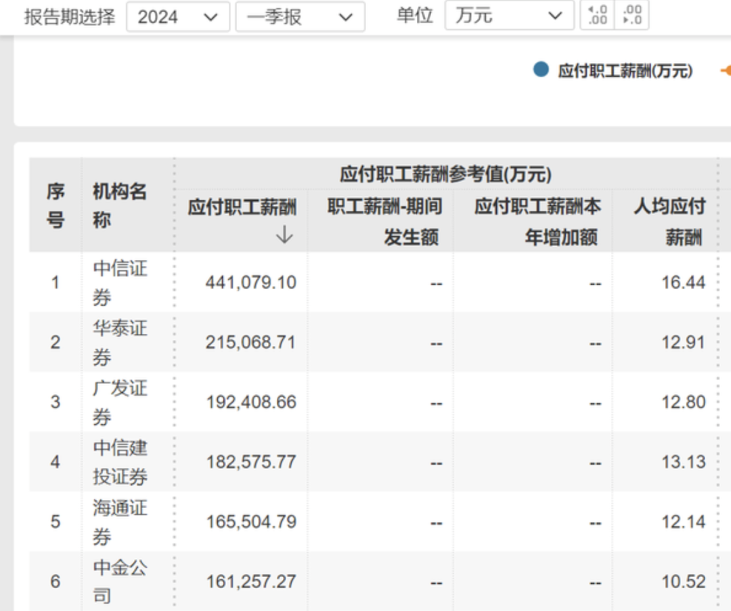The height and width of the screenshot is (611, 731).
Task: Click the 序号 column header
Action: 56,205
